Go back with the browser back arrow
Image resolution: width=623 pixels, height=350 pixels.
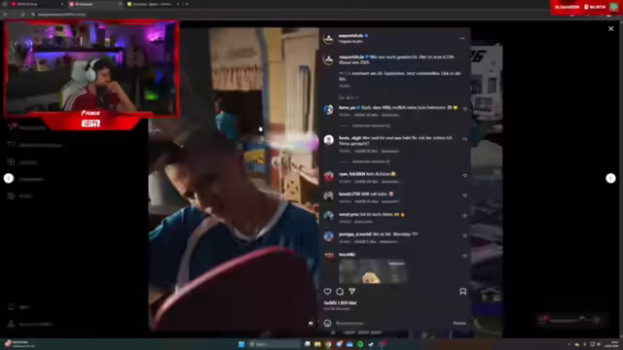click(x=5, y=15)
